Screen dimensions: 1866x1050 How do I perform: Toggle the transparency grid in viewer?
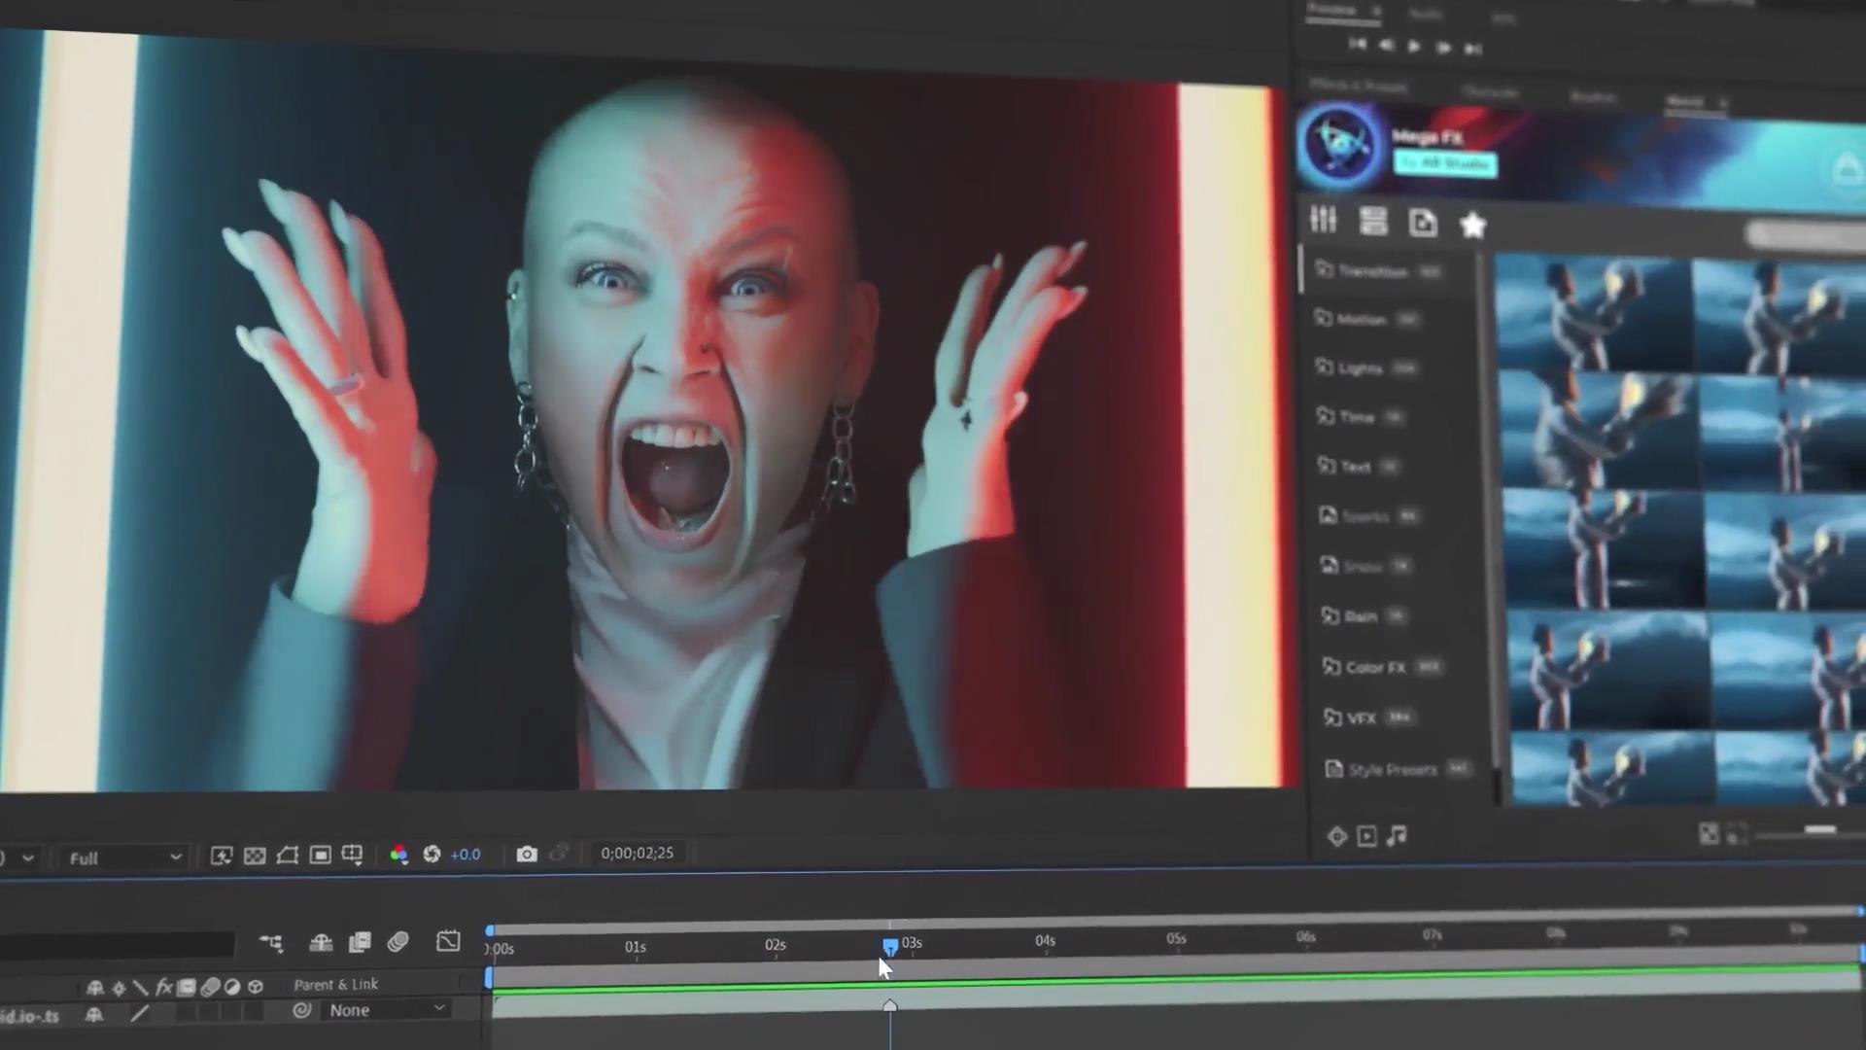(x=255, y=856)
